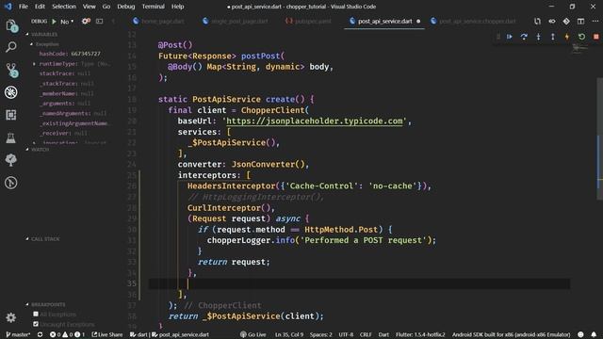
Task: Open the Source Control view icon
Action: click(11, 70)
